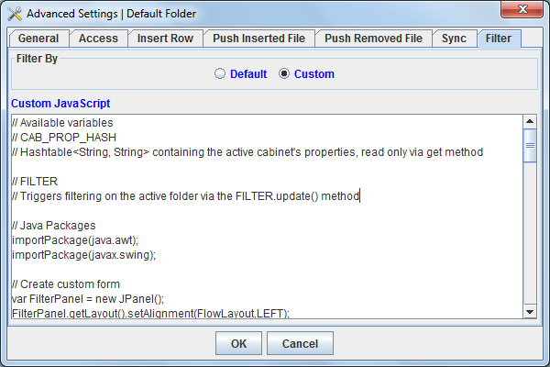The height and width of the screenshot is (367, 550).
Task: Confirm the settings with the OK button
Action: [x=238, y=343]
